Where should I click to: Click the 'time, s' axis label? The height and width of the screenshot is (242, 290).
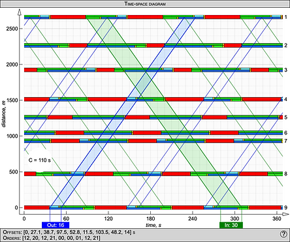[153, 225]
